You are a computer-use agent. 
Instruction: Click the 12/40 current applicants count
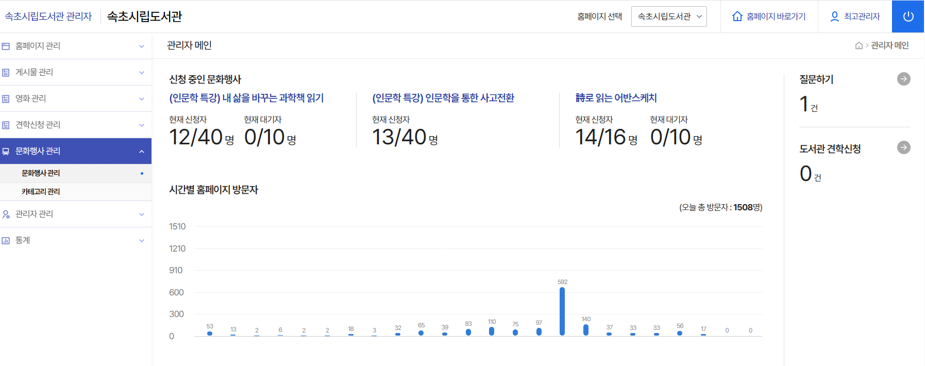tap(196, 137)
